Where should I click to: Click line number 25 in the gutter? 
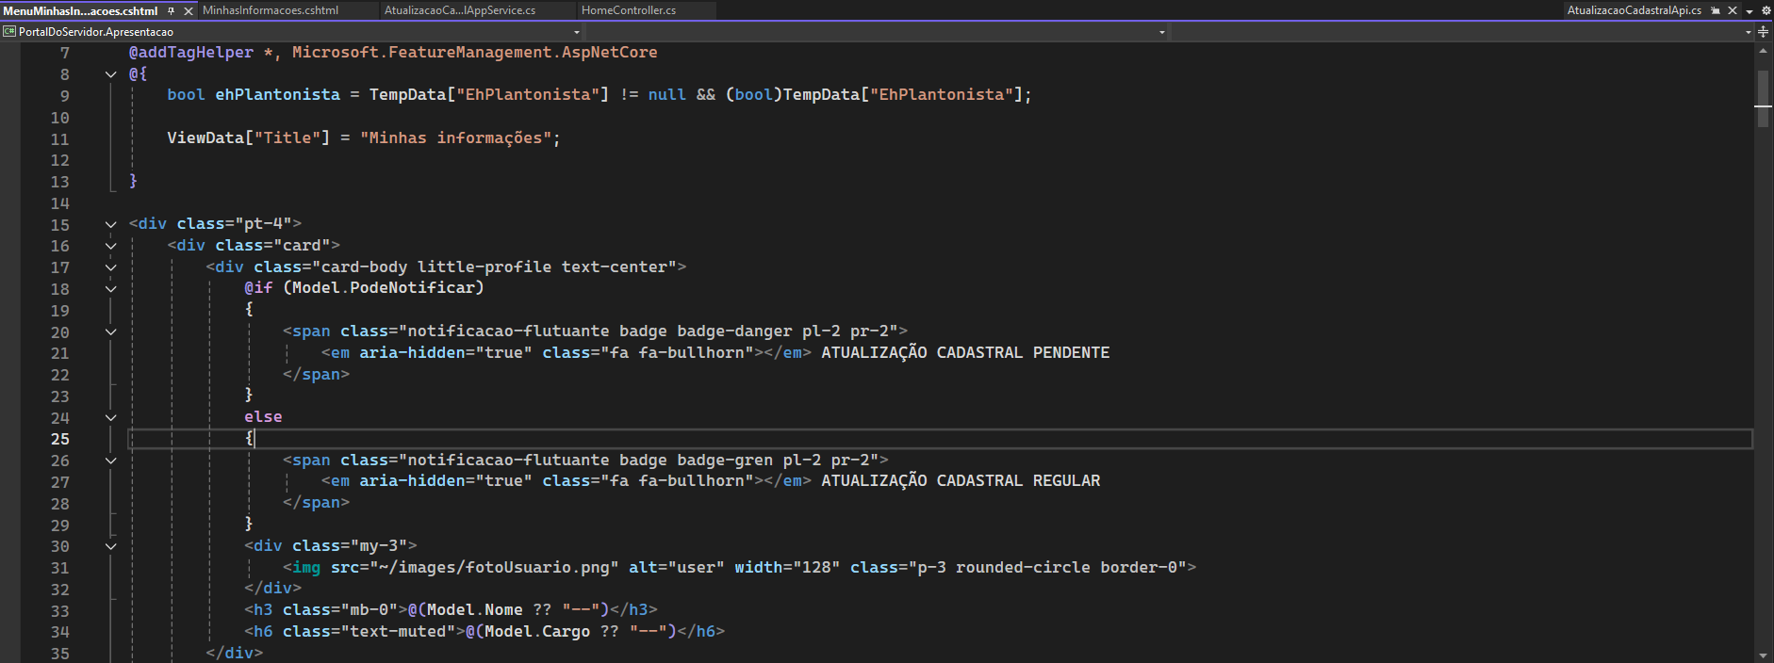(x=60, y=439)
